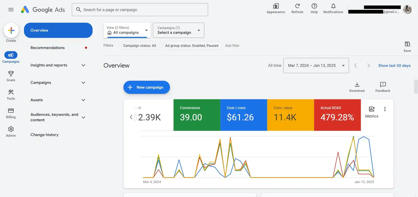Image resolution: width=418 pixels, height=197 pixels.
Task: Expand Insights and reports section
Action: tap(58, 65)
